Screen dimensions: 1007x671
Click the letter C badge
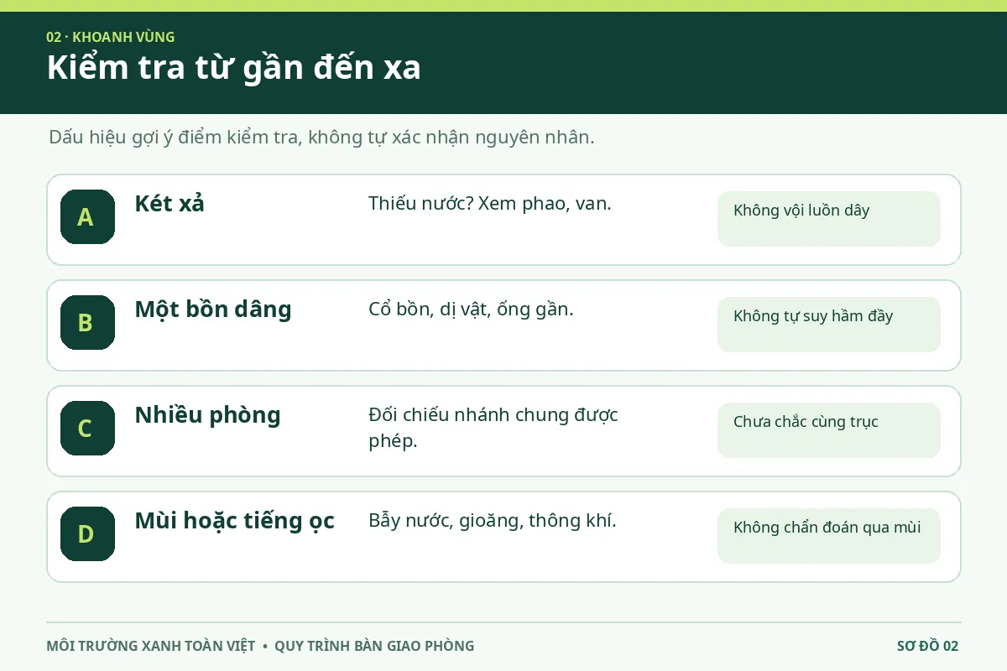[87, 429]
